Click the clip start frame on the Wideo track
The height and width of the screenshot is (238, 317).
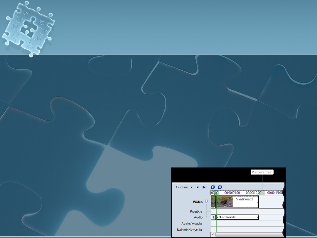coord(213,202)
